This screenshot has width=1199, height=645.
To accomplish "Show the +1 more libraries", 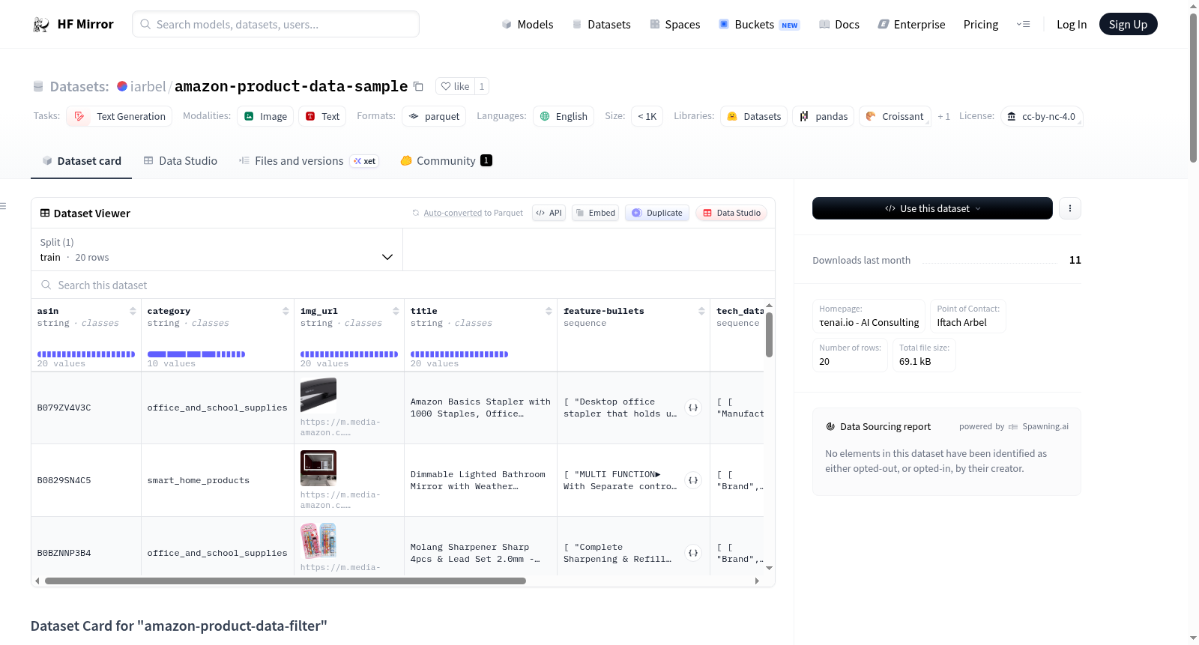I will click(943, 116).
